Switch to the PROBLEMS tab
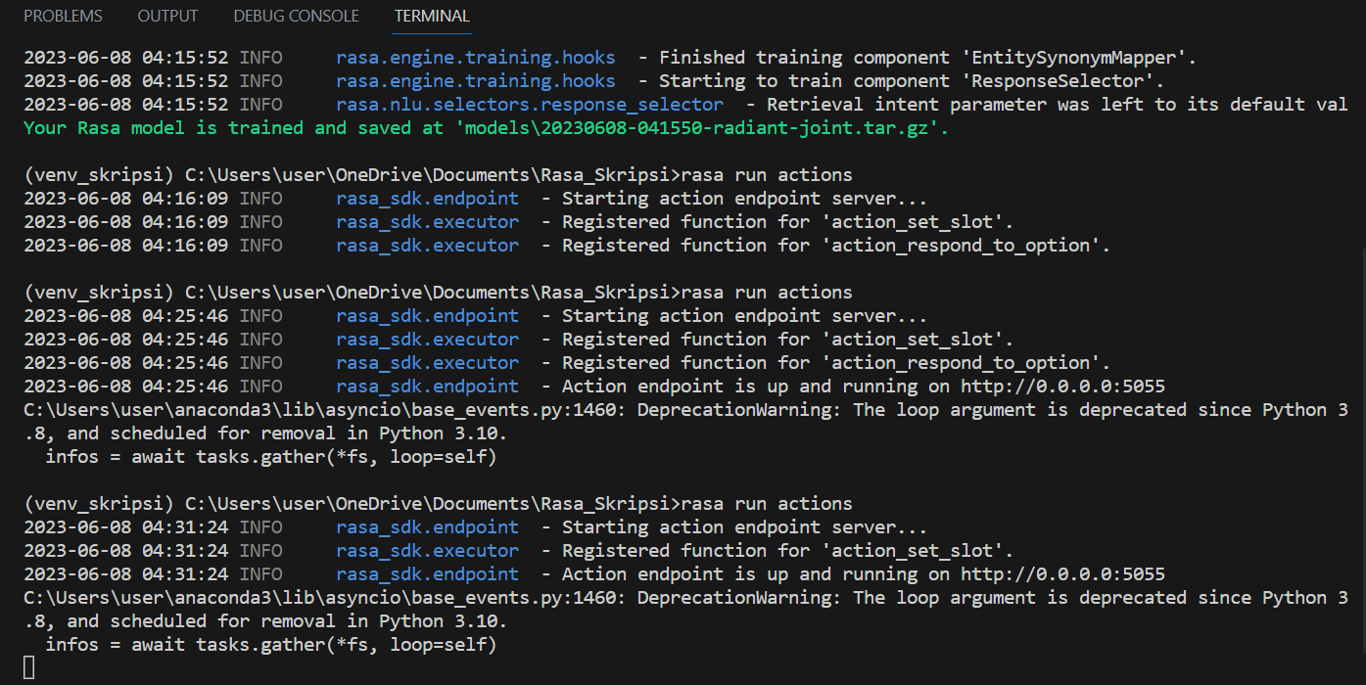 pos(63,16)
